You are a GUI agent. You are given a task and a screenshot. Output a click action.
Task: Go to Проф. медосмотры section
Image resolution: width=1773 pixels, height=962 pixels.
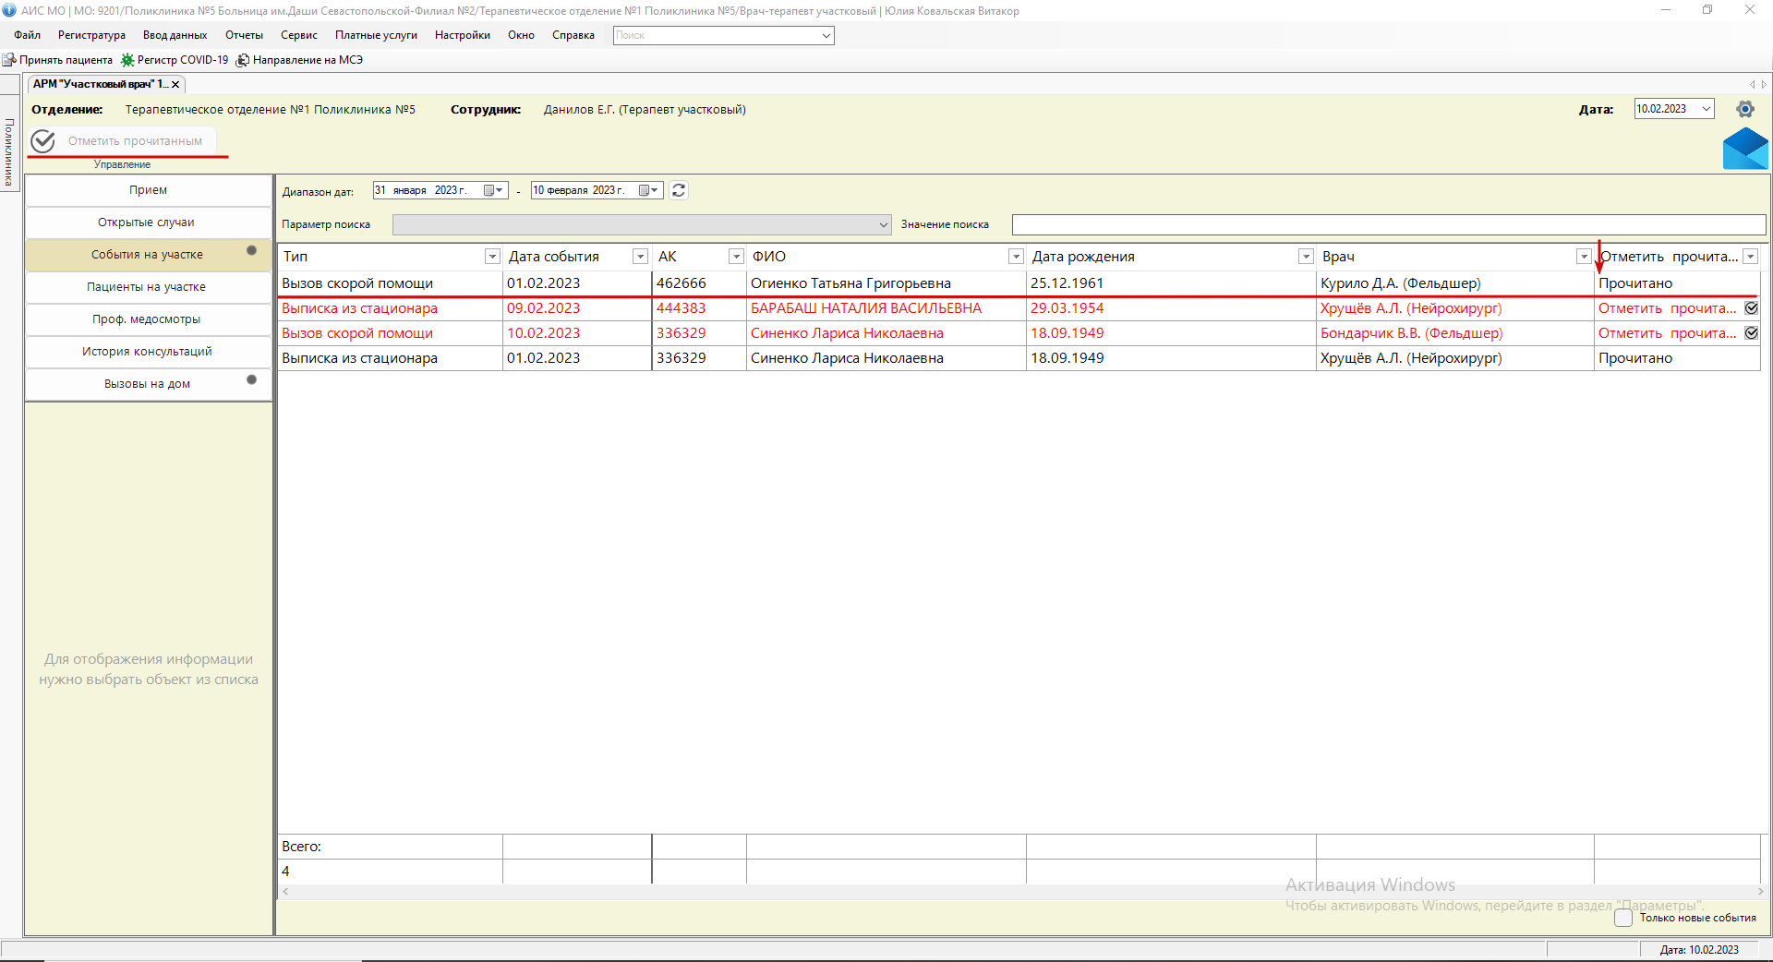point(148,319)
